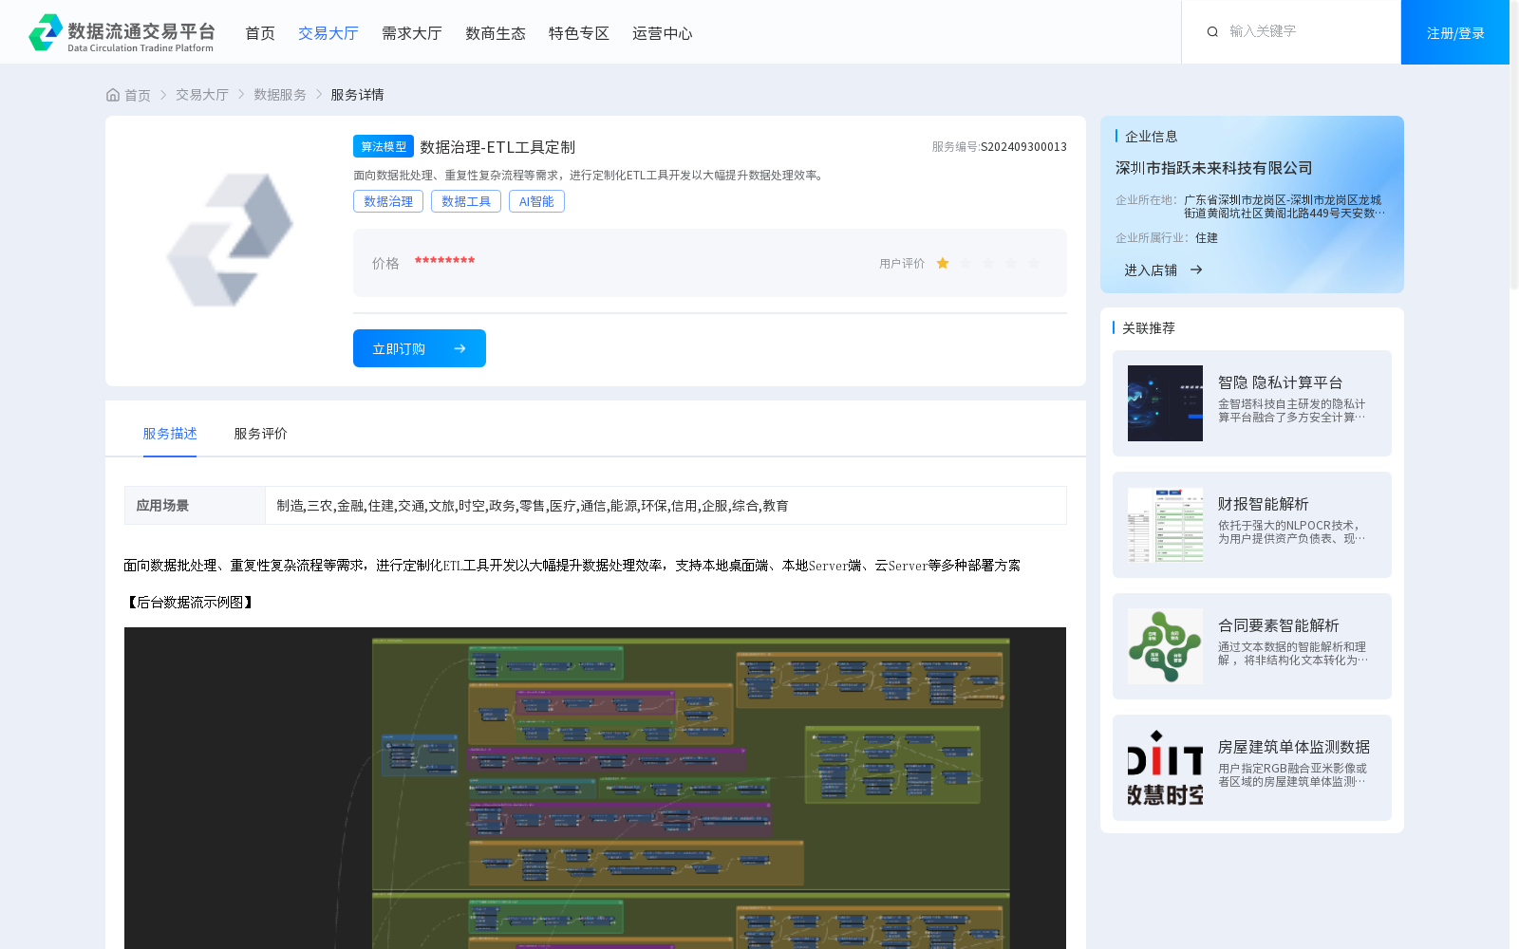
Task: Click the 注册/登录 button
Action: 1455,32
